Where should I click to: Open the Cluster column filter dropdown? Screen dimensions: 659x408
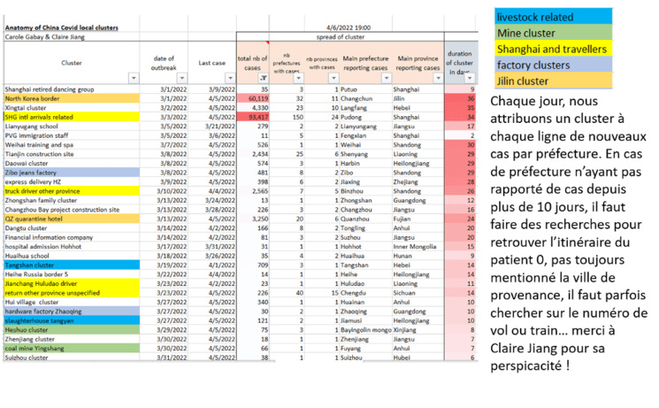[x=133, y=79]
